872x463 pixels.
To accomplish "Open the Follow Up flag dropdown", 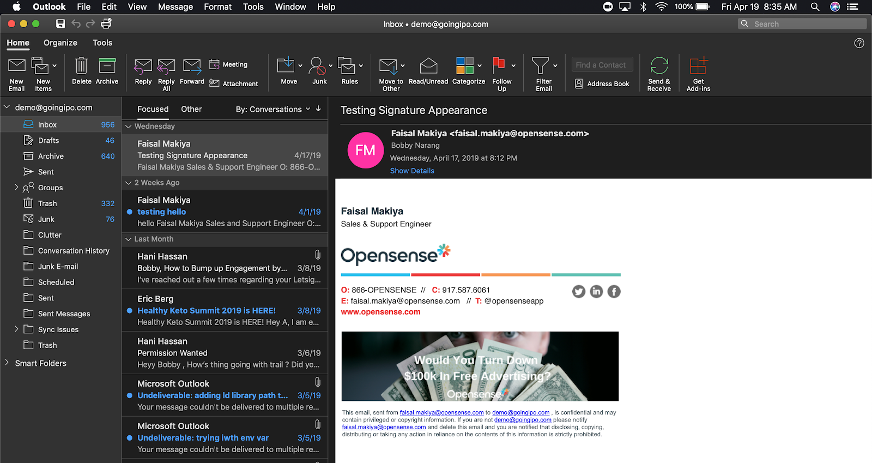I will [x=513, y=65].
